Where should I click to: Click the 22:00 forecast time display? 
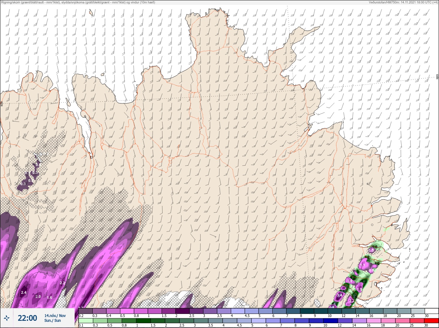click(27, 318)
